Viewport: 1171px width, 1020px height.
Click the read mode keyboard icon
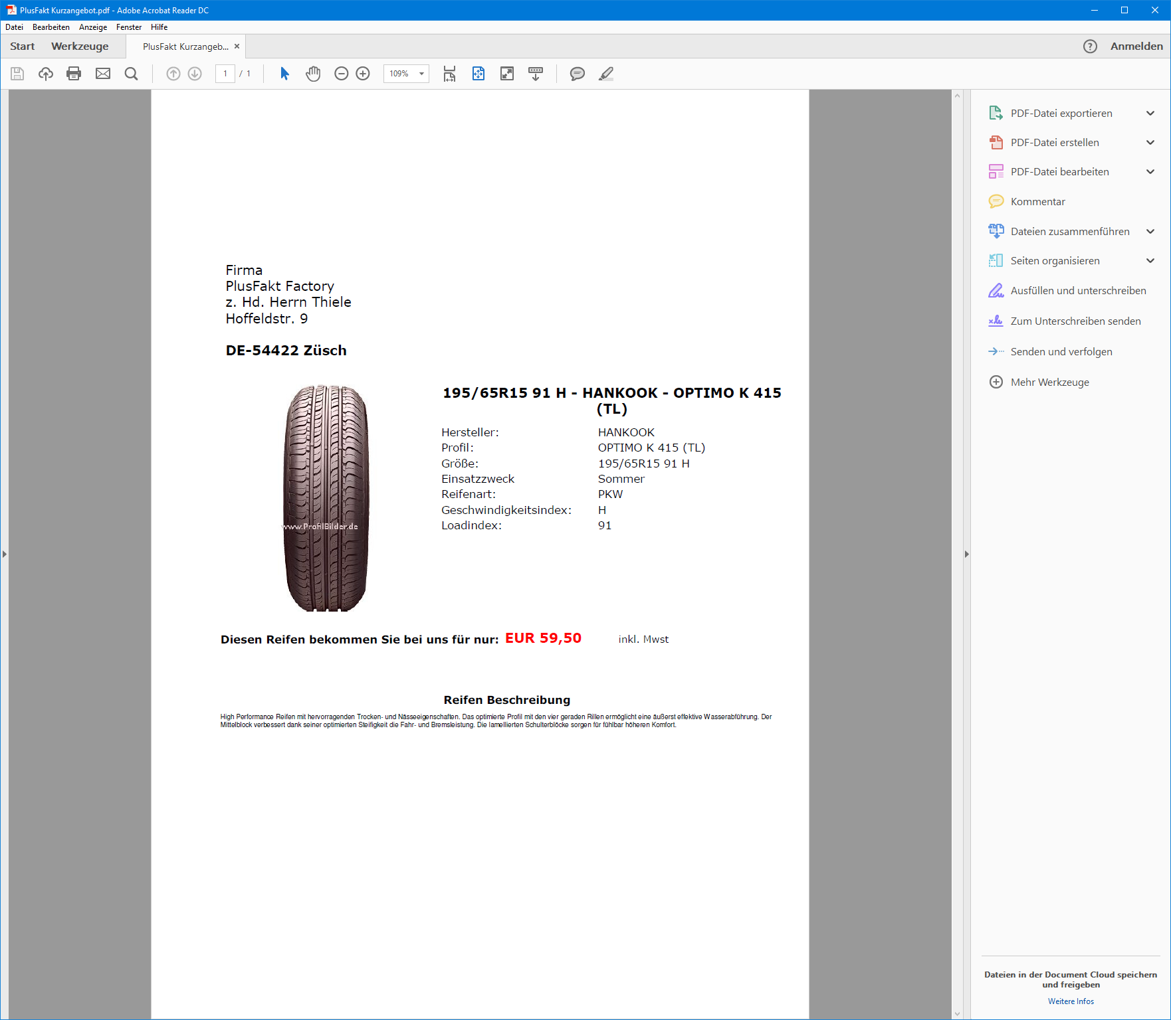[536, 74]
